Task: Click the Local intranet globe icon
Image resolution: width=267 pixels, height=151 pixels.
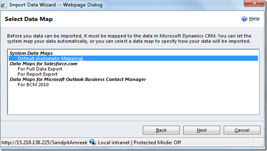Action: pyautogui.click(x=93, y=142)
